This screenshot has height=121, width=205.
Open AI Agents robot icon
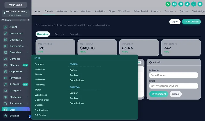tap(6, 91)
